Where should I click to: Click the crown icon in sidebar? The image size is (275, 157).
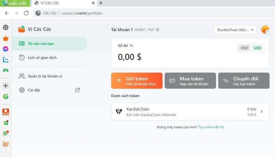(5, 38)
